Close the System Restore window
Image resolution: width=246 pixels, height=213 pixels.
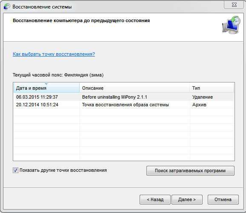[x=234, y=5]
